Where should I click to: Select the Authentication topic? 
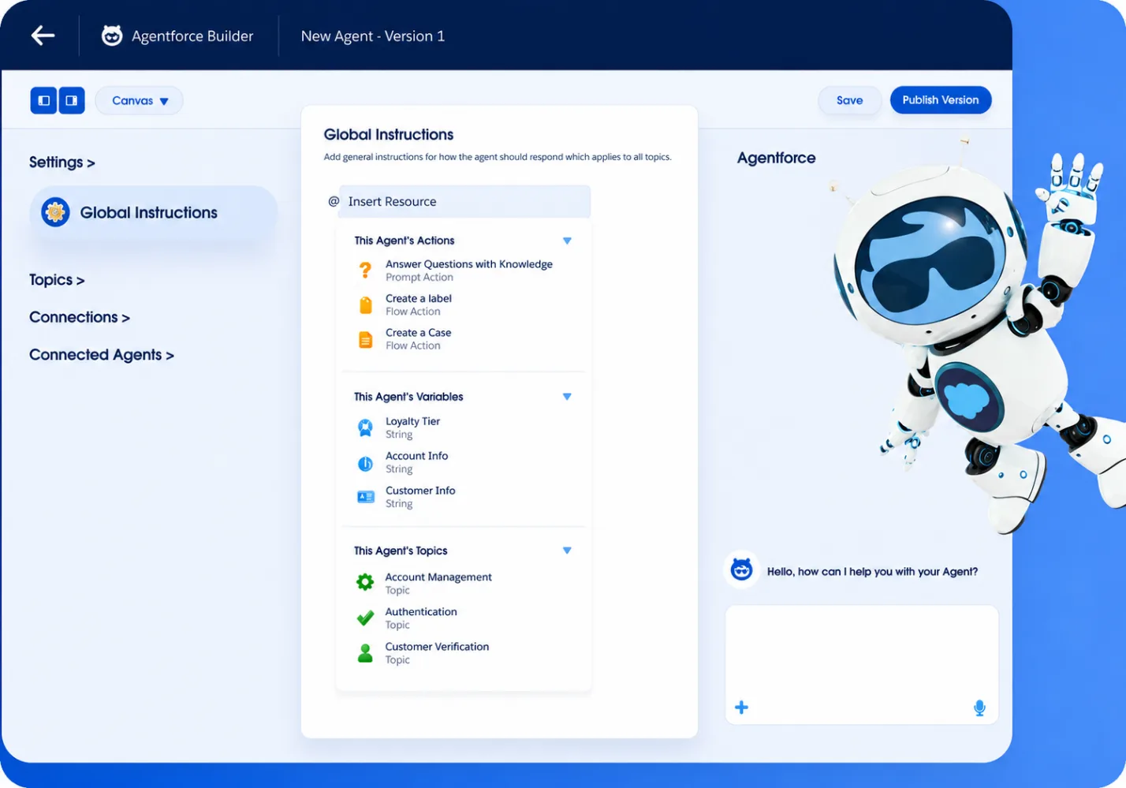click(421, 618)
